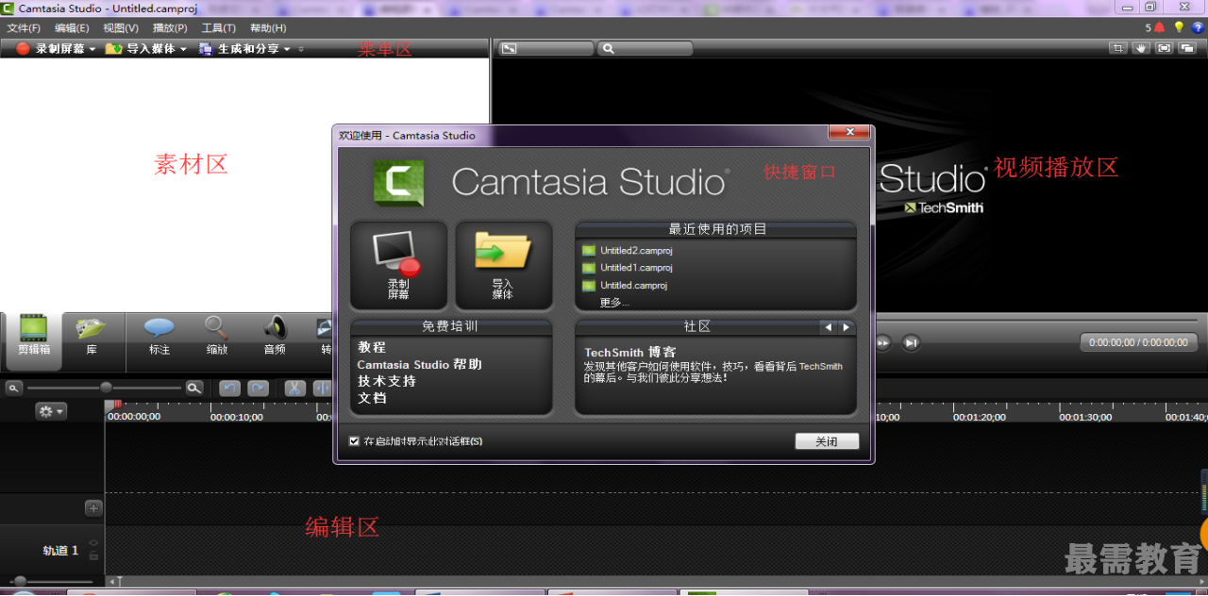1208x596 pixels.
Task: Open the 播放(P) menu
Action: pos(170,28)
